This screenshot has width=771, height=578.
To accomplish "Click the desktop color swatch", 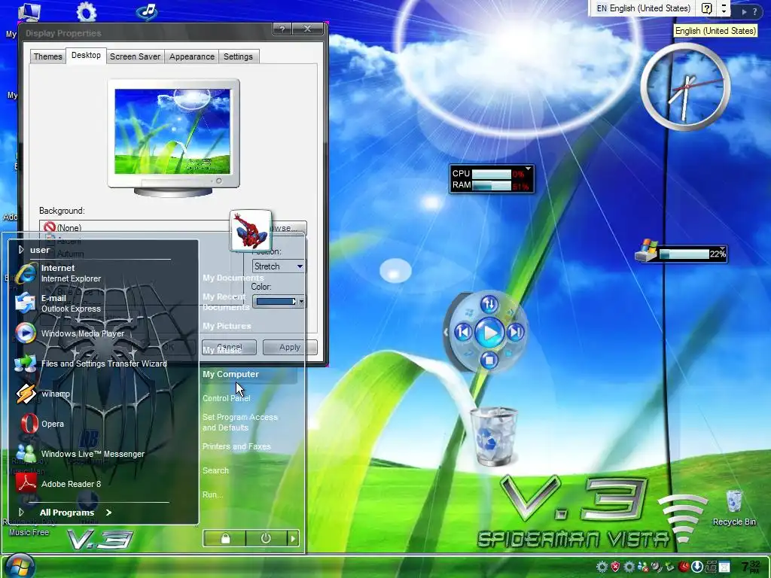I will tap(276, 301).
